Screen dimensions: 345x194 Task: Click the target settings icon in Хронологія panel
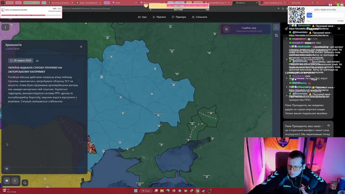click(x=7, y=169)
